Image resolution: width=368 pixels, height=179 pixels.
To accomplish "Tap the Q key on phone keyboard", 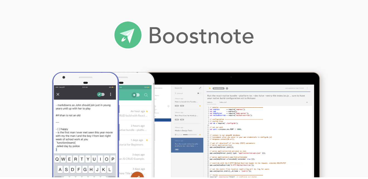I will [x=57, y=159].
